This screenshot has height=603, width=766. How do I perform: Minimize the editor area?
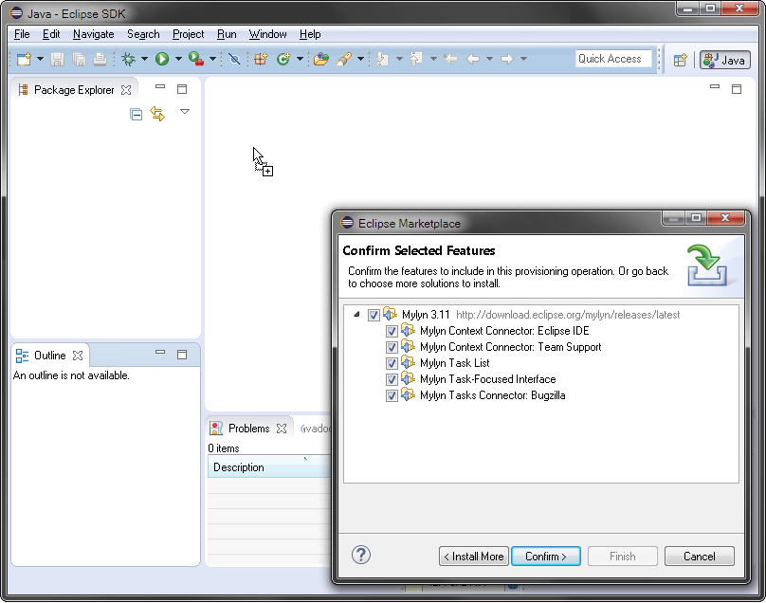(x=715, y=87)
